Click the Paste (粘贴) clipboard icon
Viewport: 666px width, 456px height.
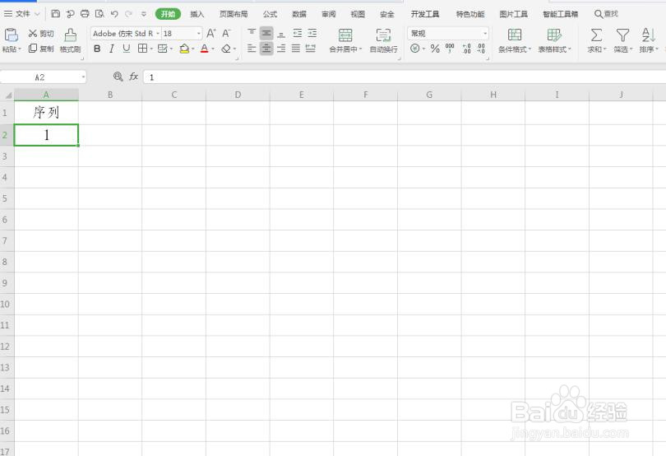click(11, 35)
